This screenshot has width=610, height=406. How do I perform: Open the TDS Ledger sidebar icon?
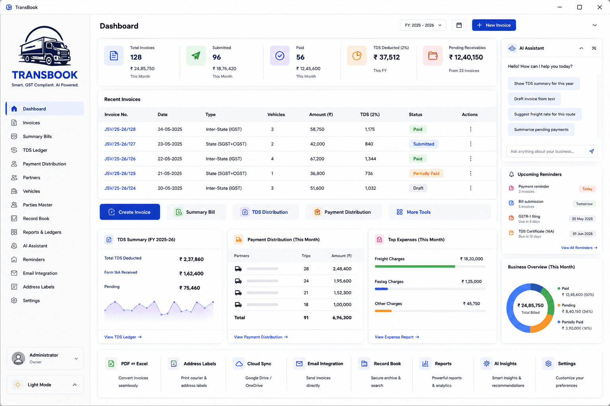[14, 150]
